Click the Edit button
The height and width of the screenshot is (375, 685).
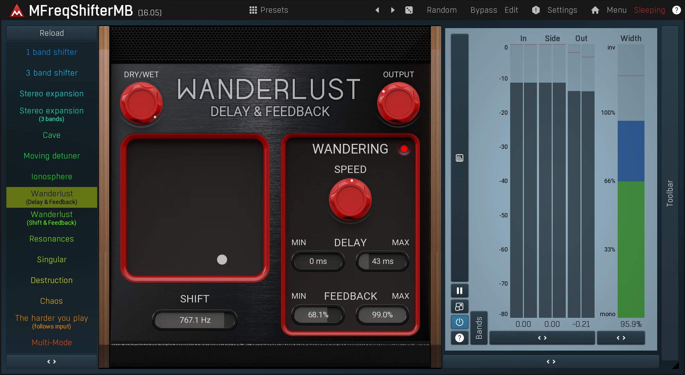pyautogui.click(x=511, y=10)
